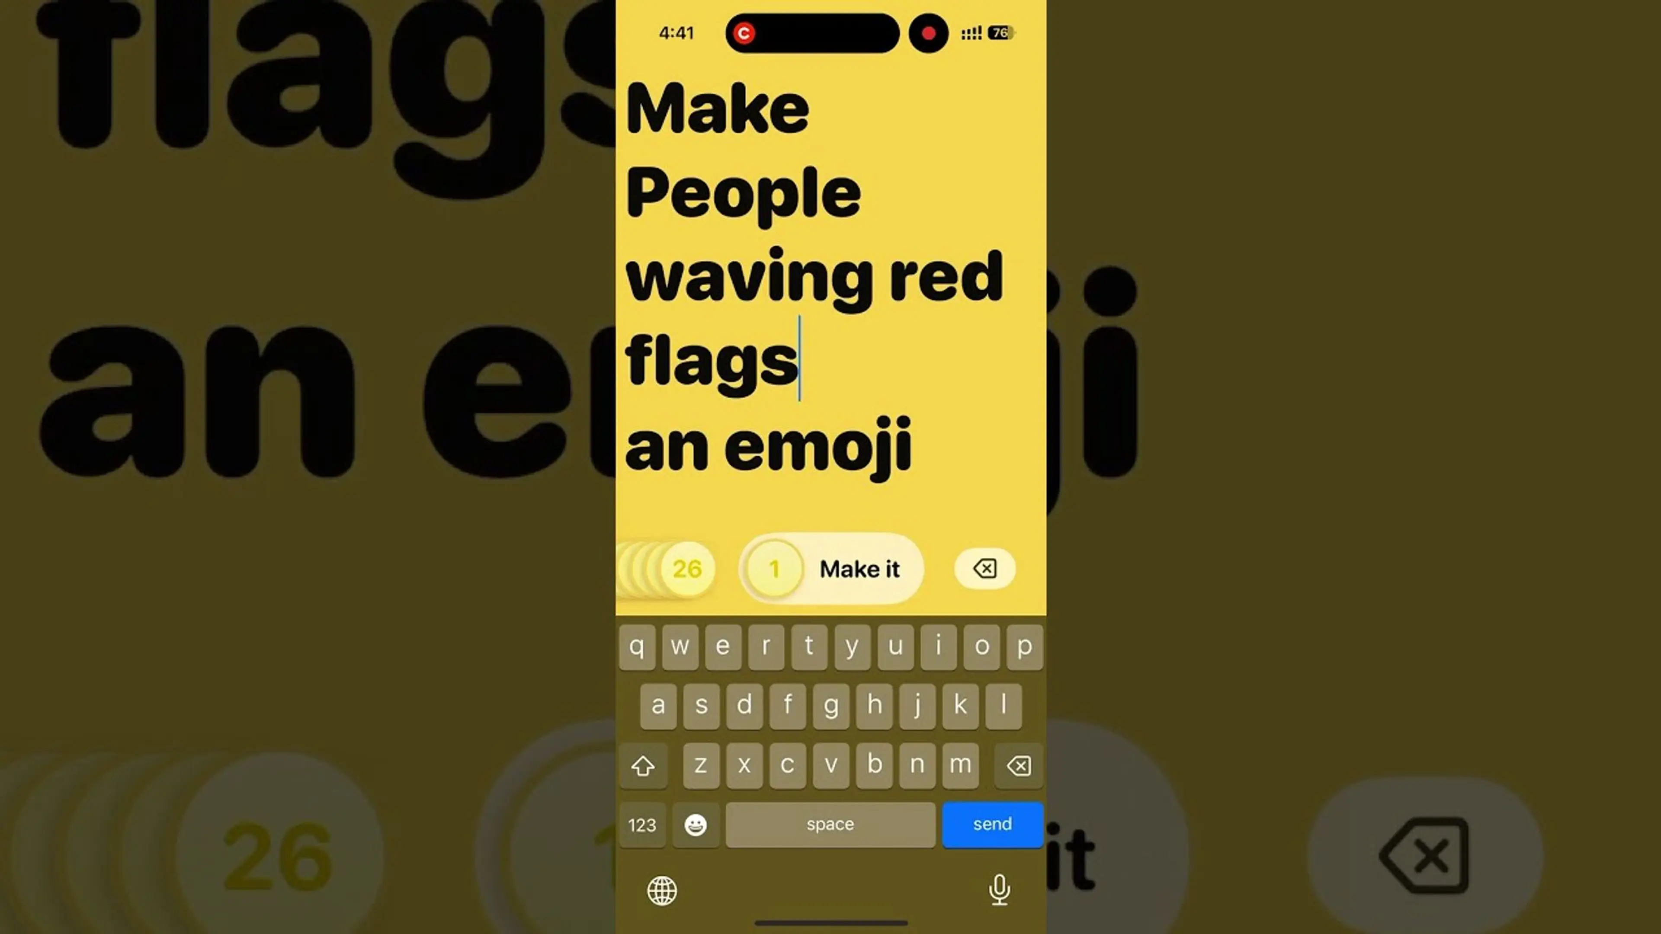
Task: Tap the emoji smiley icon on keyboard
Action: pos(695,823)
